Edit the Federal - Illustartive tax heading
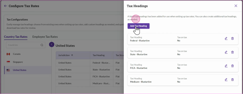This screenshot has width=243, height=94. (226, 39)
